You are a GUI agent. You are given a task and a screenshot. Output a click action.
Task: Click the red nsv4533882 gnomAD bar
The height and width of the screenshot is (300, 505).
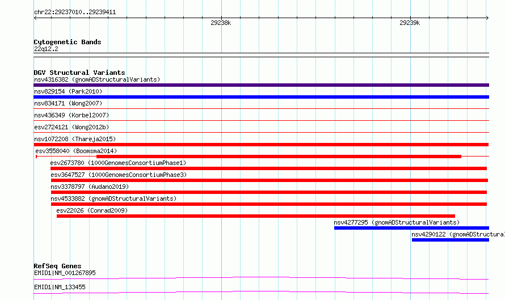[x=269, y=204]
